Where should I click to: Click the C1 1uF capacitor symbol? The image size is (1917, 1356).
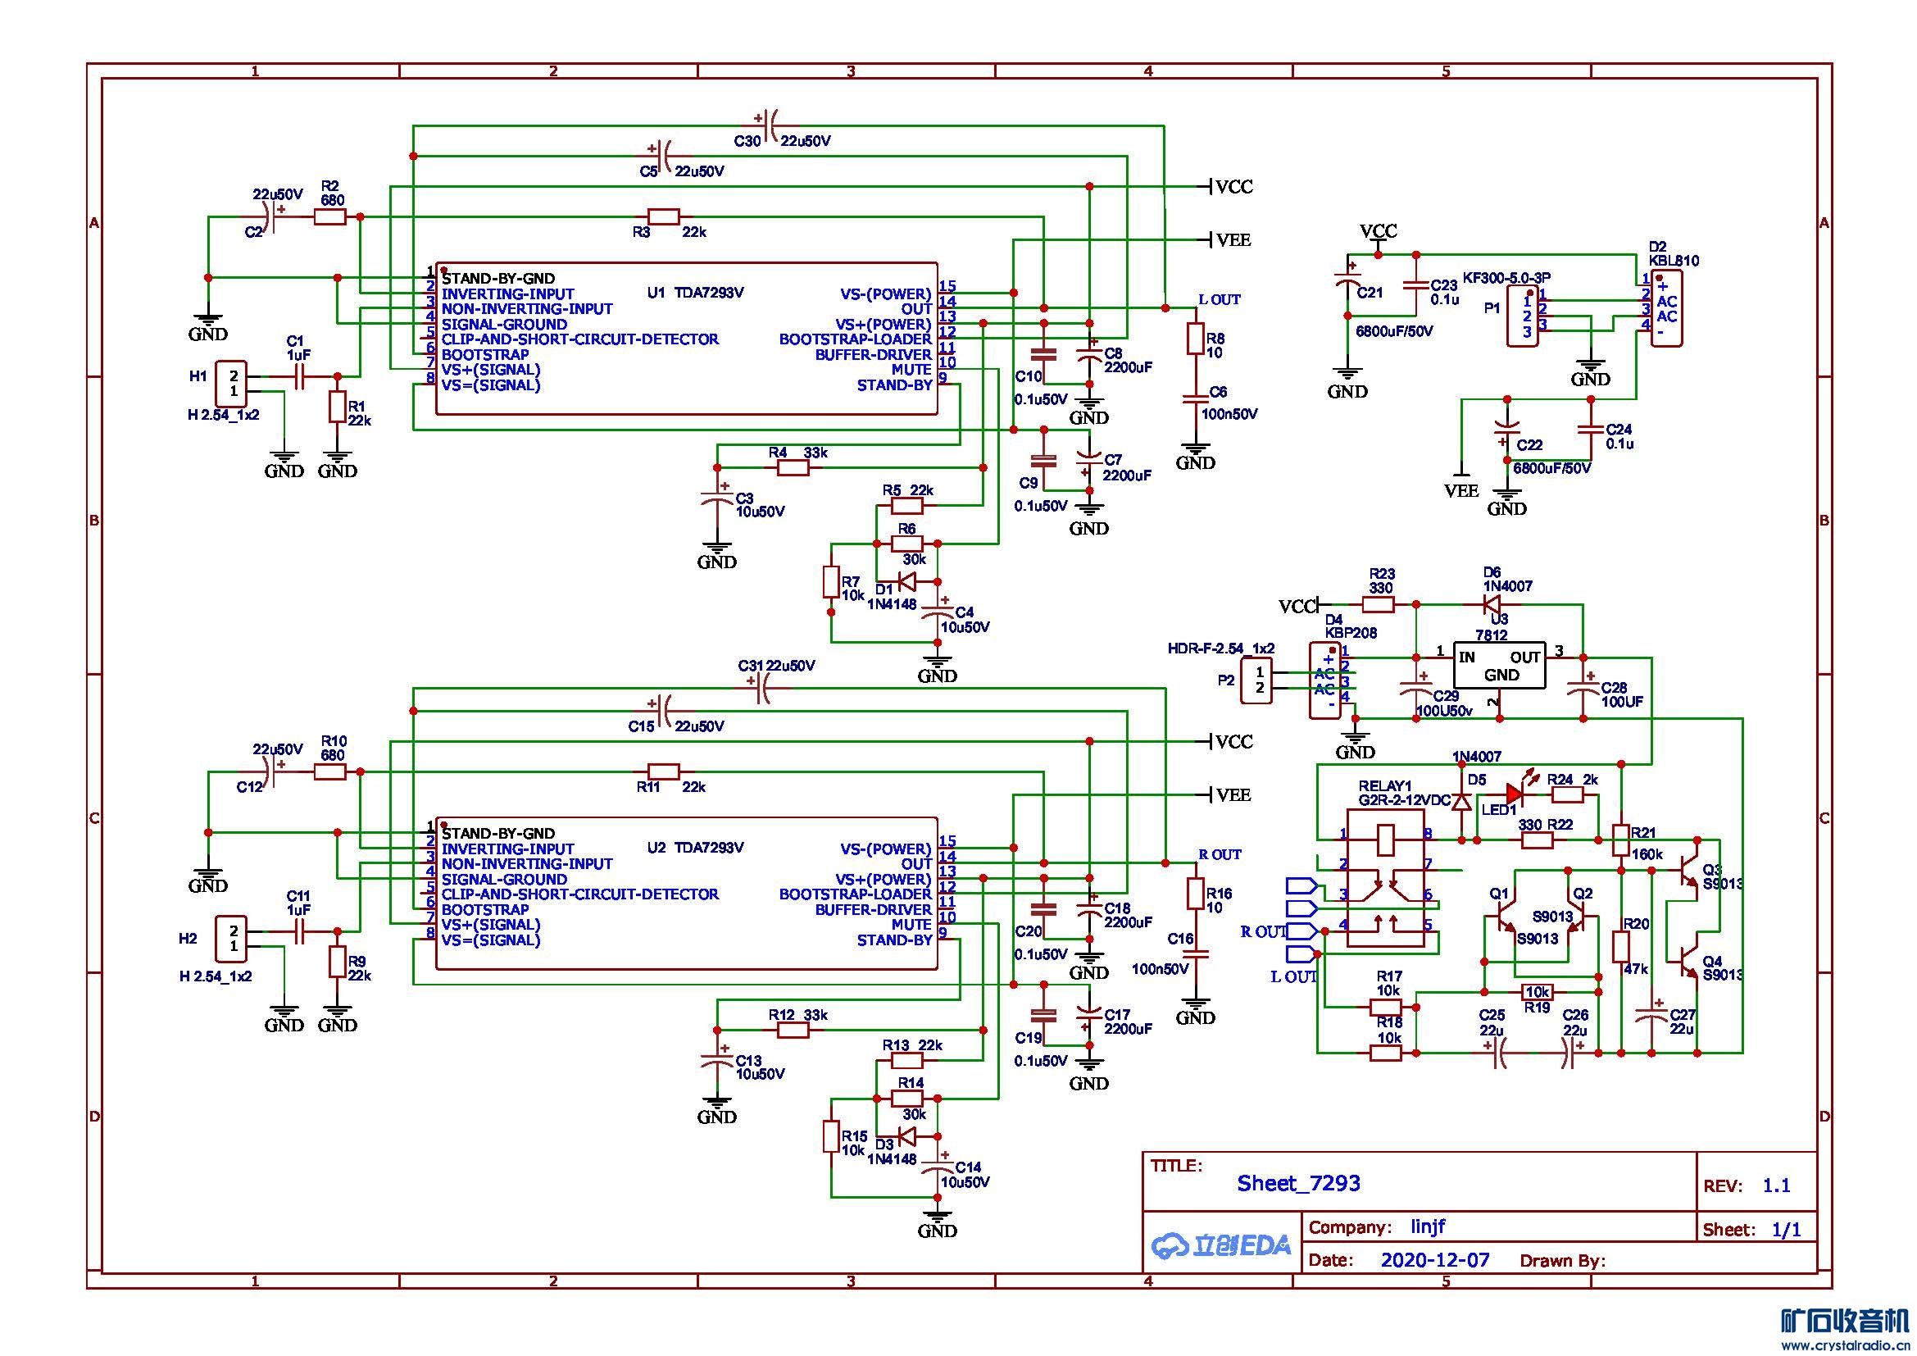[298, 376]
